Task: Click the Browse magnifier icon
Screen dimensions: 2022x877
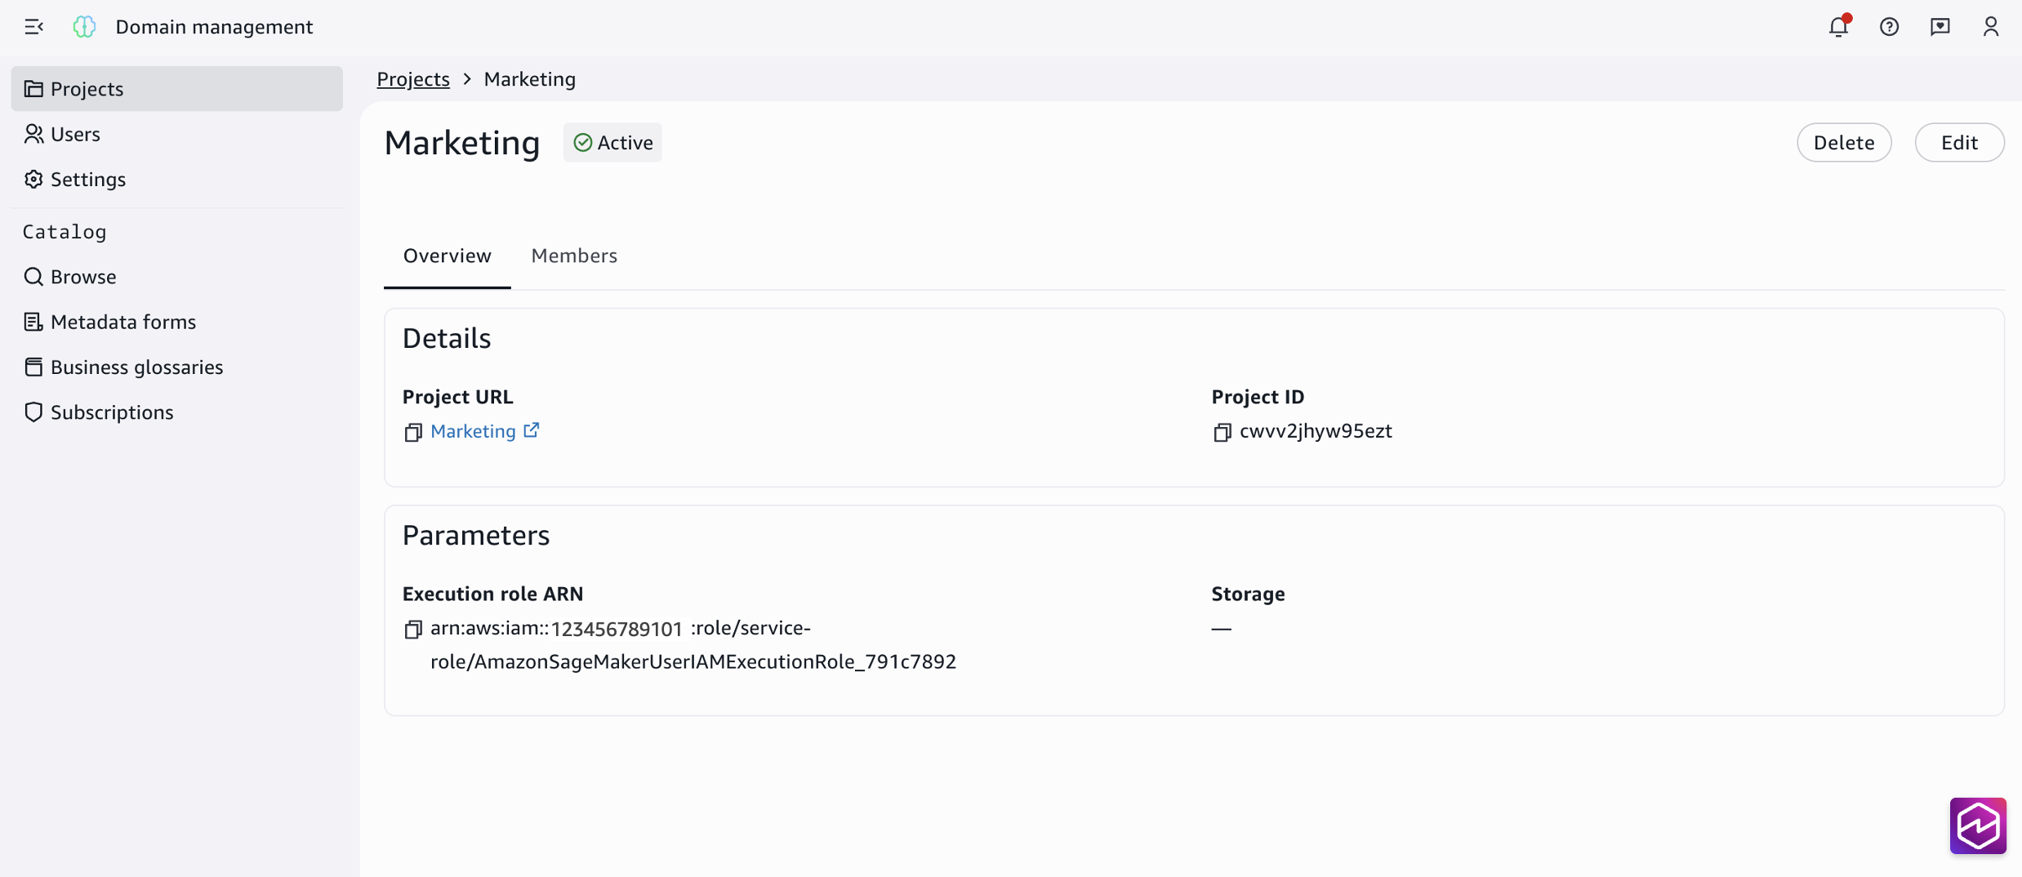Action: coord(33,277)
